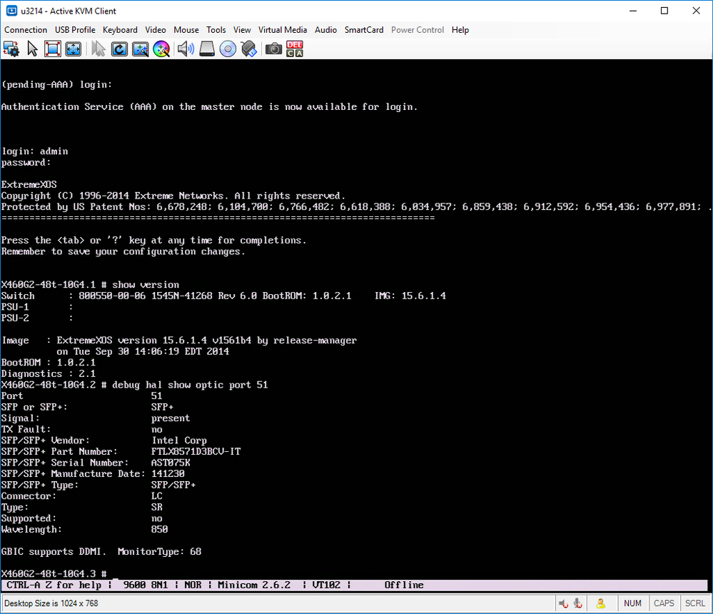
Task: Click the refresh video icon
Action: [119, 49]
